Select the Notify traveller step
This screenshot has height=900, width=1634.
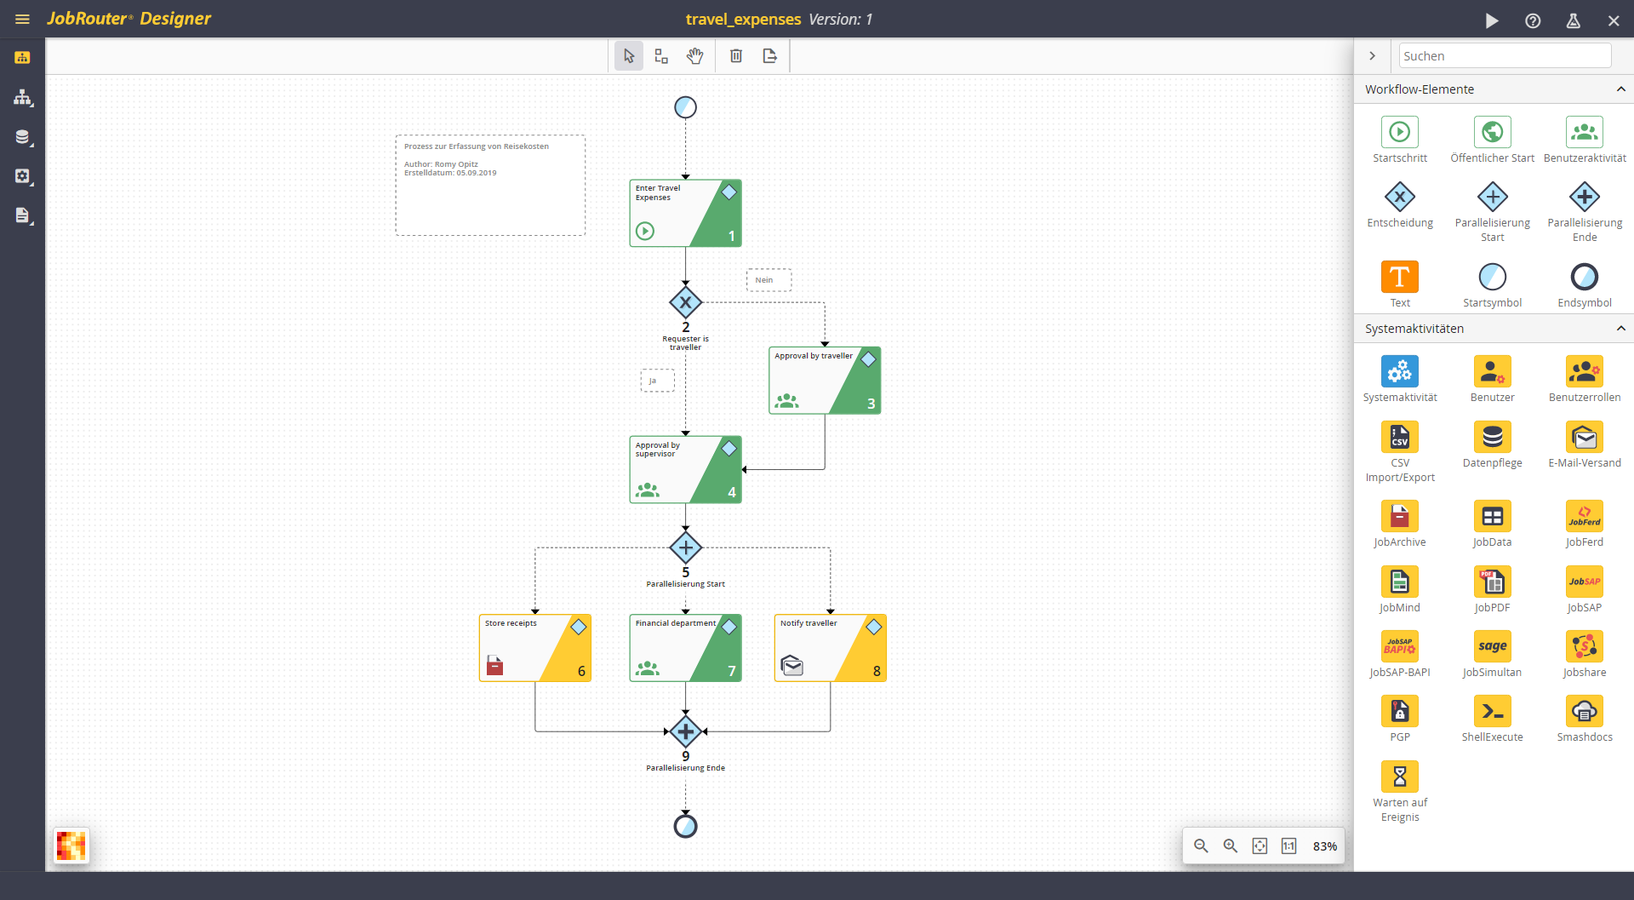[x=831, y=648]
